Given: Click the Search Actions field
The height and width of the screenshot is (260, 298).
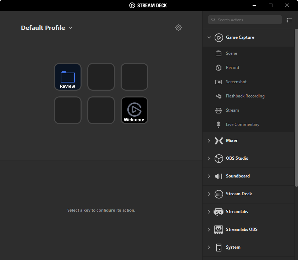Looking at the screenshot, I should pyautogui.click(x=245, y=20).
